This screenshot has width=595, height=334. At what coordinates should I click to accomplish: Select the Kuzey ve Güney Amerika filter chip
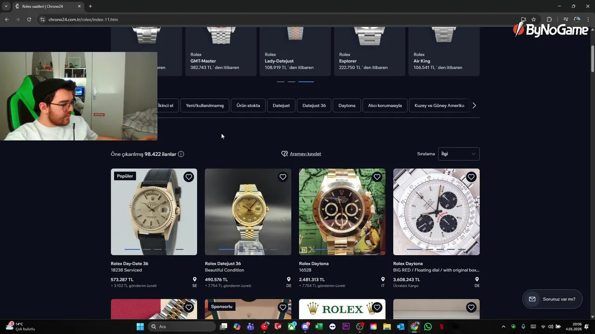(x=439, y=105)
